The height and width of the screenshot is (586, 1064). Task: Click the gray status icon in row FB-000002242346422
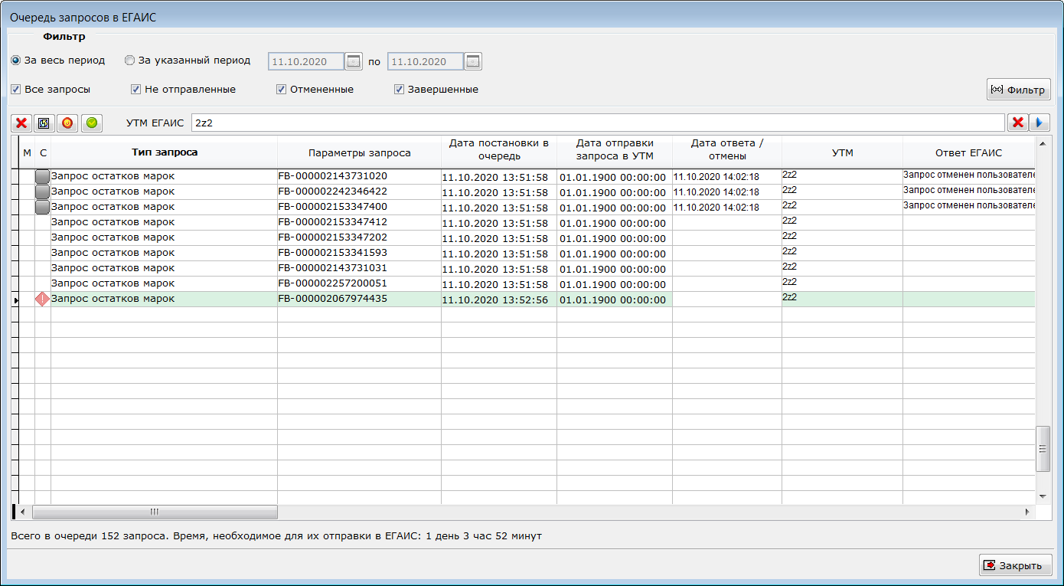(x=43, y=192)
